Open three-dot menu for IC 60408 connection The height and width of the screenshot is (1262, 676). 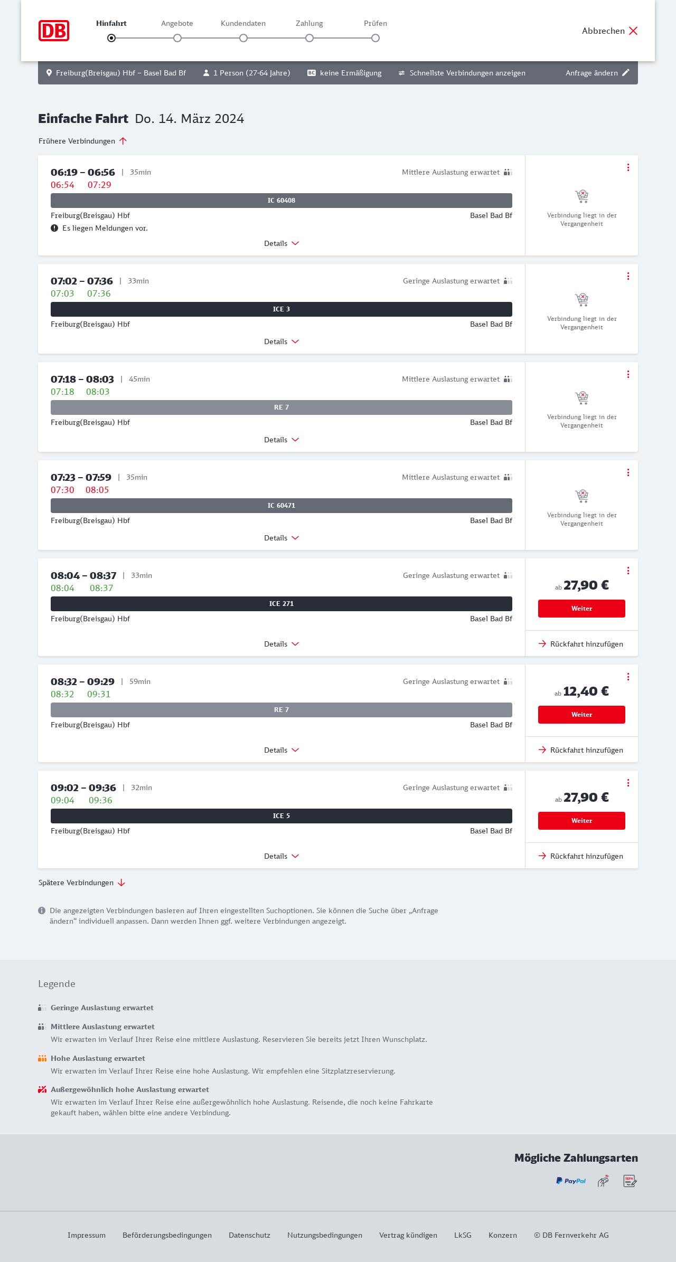point(628,167)
